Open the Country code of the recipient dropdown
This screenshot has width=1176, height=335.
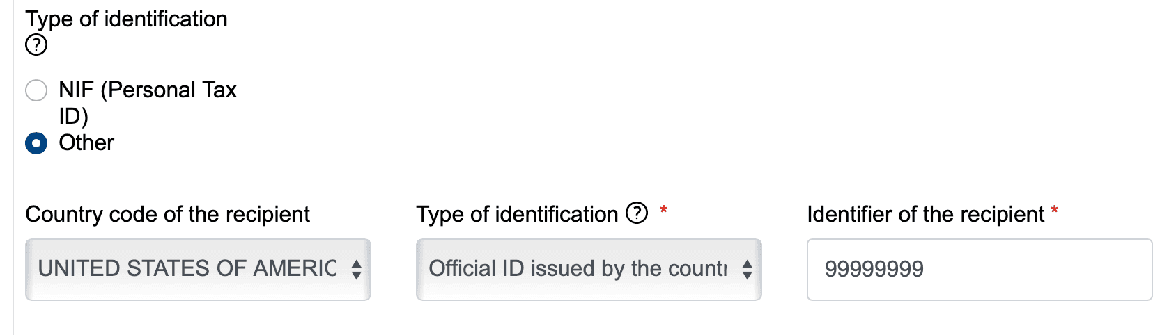[198, 270]
